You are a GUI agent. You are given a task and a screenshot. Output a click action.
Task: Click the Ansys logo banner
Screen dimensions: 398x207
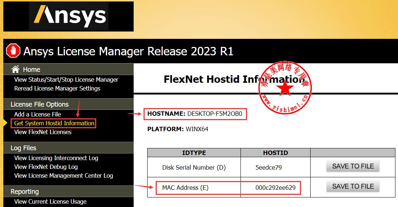click(69, 16)
